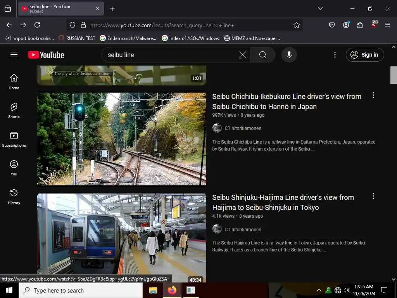Screen dimensions: 397x298
Task: Submit search with magnifier button
Action: [263, 55]
